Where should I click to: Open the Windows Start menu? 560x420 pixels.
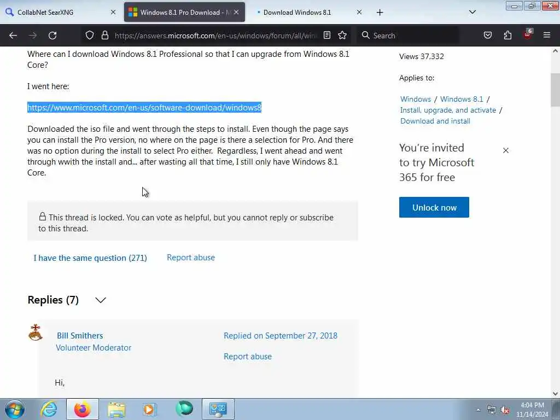coord(15,409)
